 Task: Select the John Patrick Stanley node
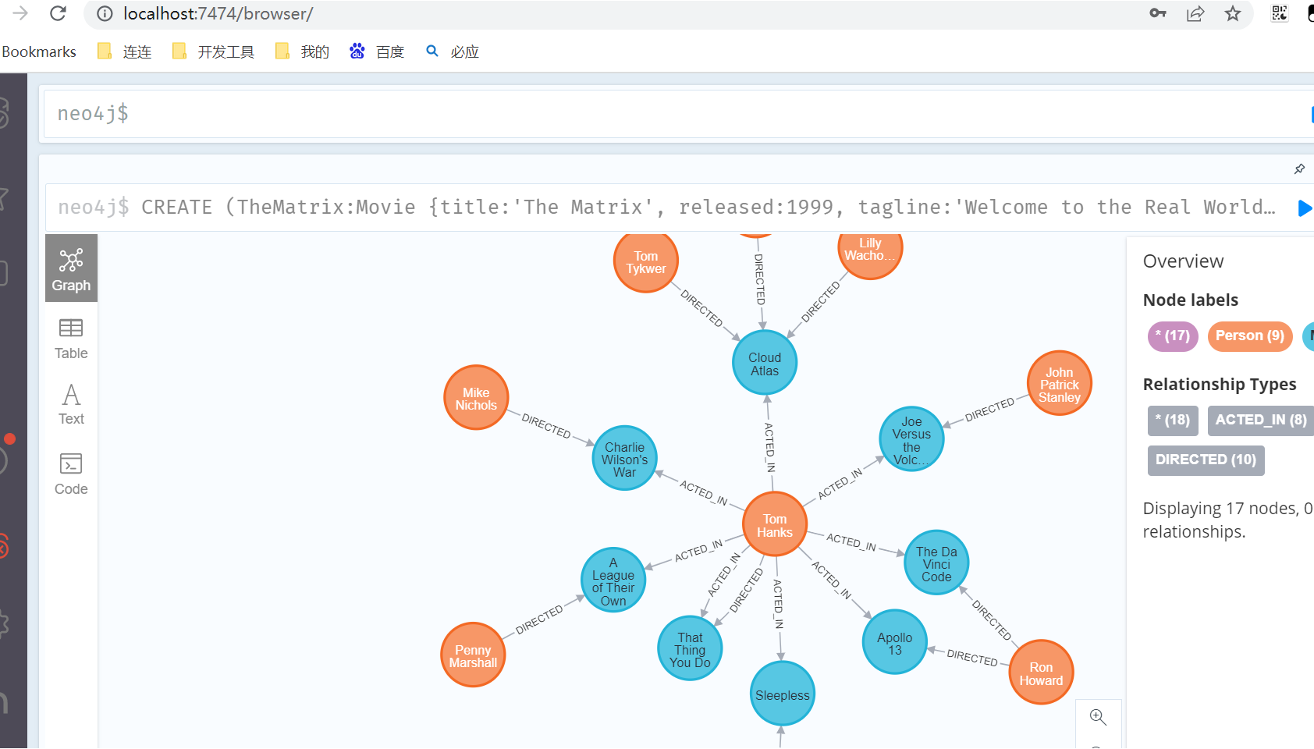pos(1060,384)
